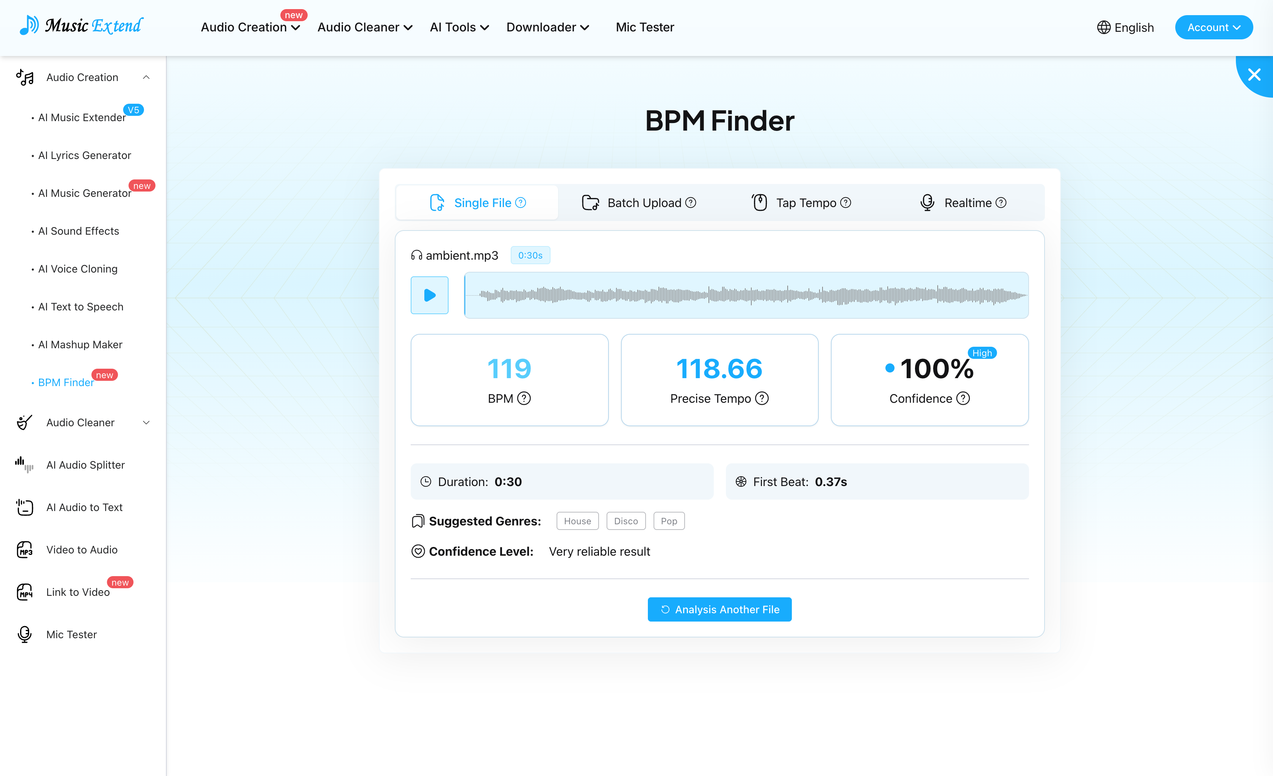This screenshot has height=776, width=1273.
Task: Click the BPM help question-mark icon
Action: 524,399
